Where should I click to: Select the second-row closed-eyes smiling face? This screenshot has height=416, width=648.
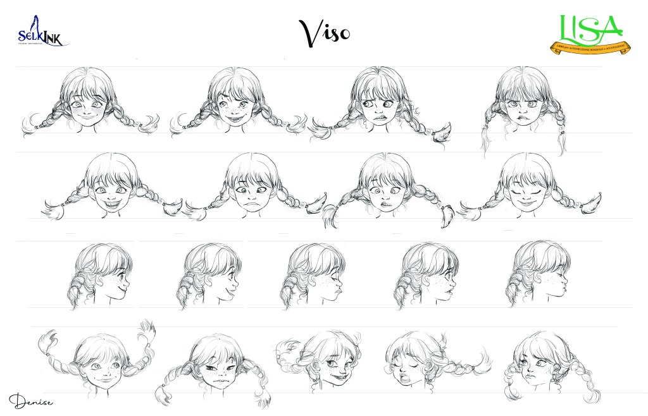pyautogui.click(x=529, y=186)
